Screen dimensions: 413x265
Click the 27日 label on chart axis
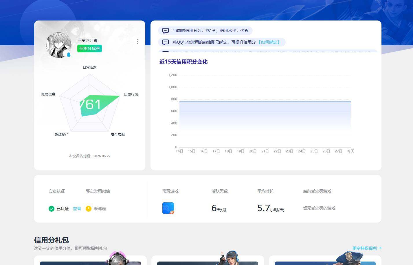click(339, 151)
